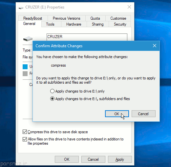
Task: Confirm with OK in the attribute dialog
Action: pos(117,114)
